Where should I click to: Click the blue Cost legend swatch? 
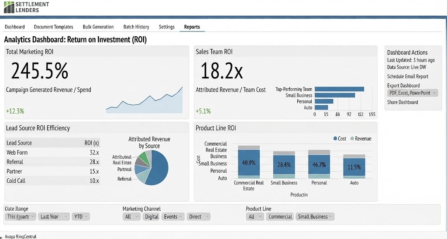335,139
